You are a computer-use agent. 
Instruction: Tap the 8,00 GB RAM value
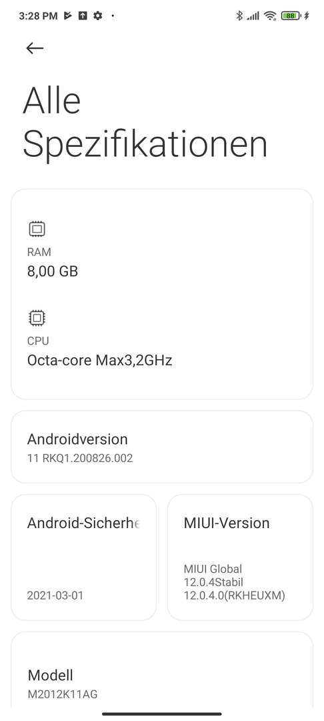click(53, 271)
